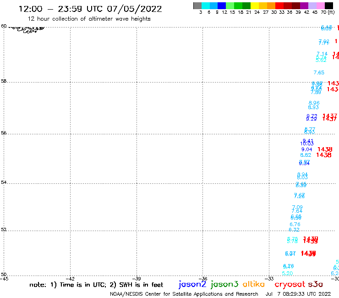
Task: Click the wave height value '6.76'
Action: click(295, 225)
